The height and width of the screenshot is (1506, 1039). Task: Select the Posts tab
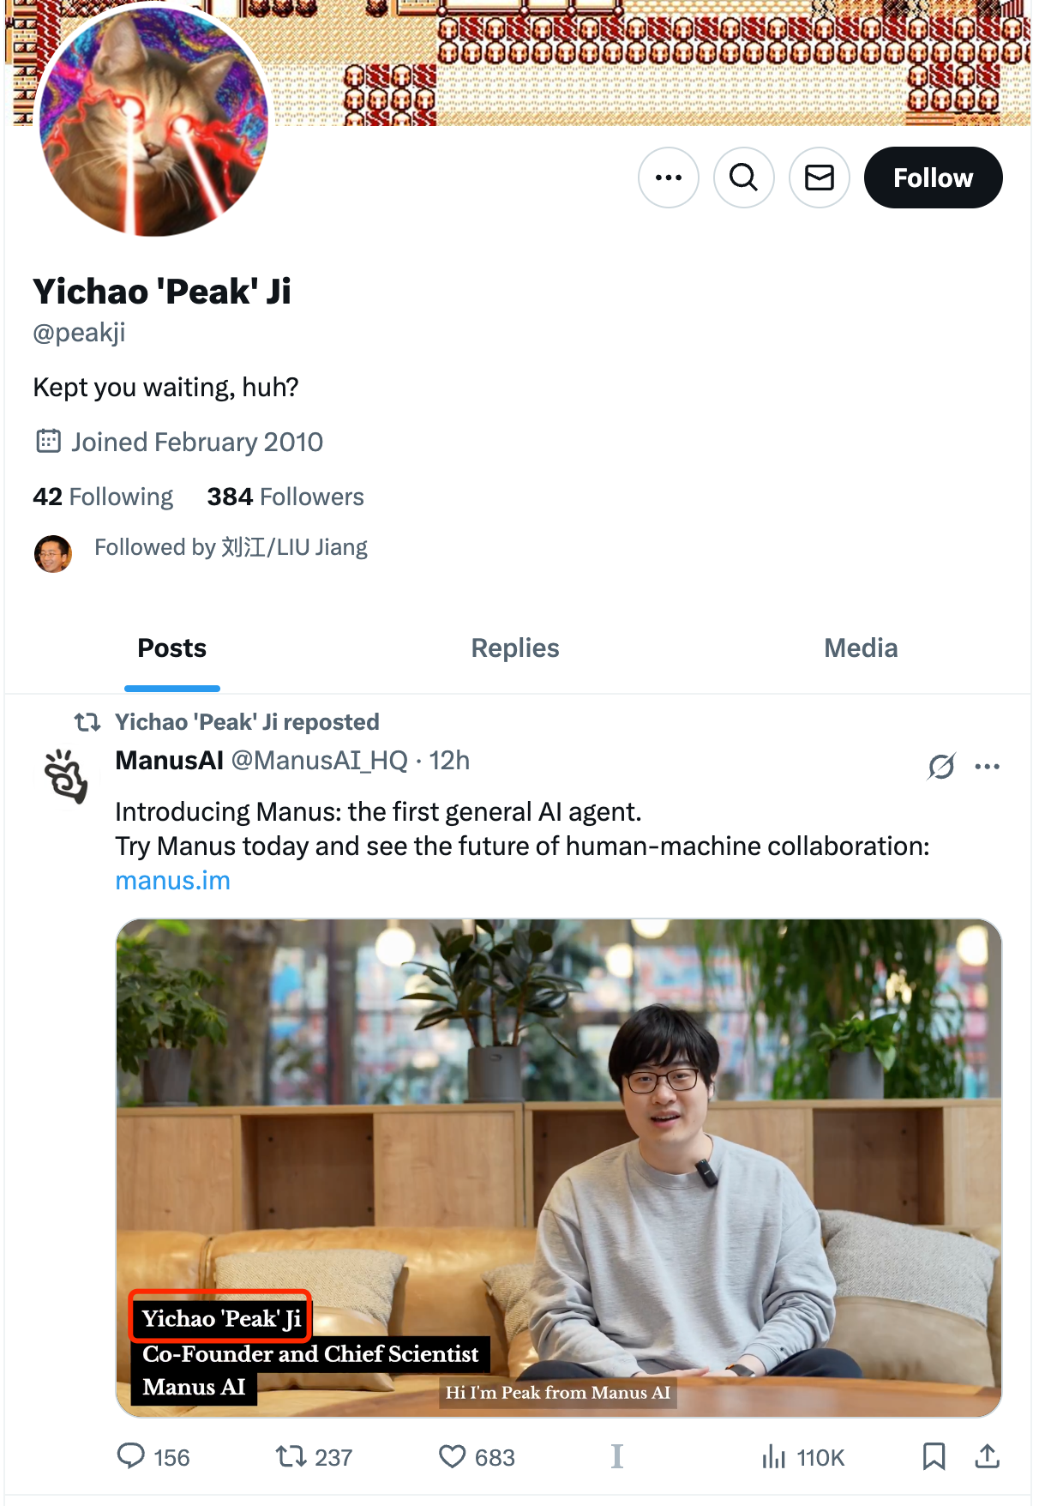coord(172,648)
